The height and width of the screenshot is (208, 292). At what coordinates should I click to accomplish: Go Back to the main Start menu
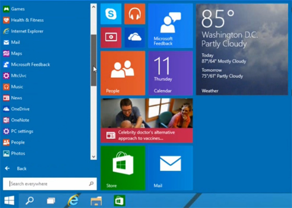pos(16,168)
